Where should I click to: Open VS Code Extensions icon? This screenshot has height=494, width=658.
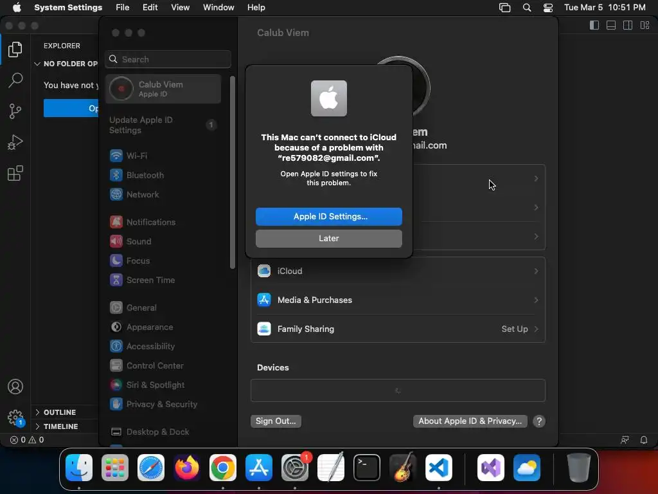coord(15,173)
